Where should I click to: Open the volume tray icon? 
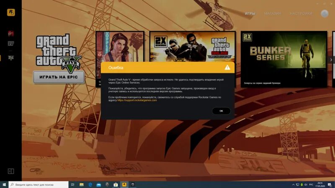[x=306, y=185]
